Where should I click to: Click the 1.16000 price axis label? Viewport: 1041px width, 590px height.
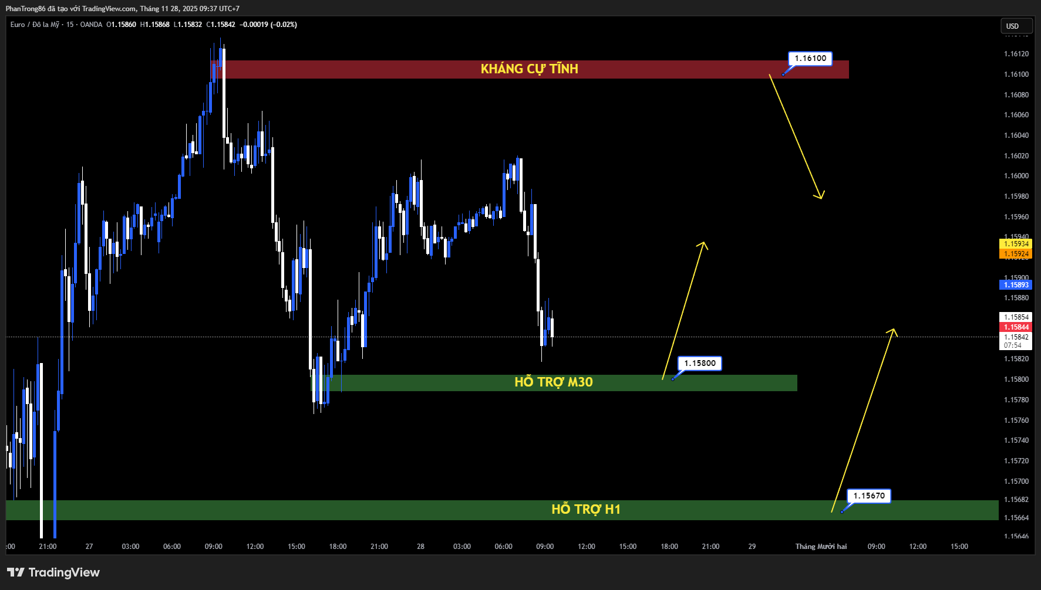point(1016,176)
